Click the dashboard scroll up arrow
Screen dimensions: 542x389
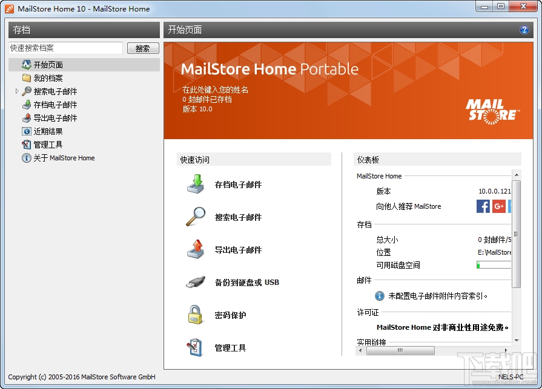point(516,175)
